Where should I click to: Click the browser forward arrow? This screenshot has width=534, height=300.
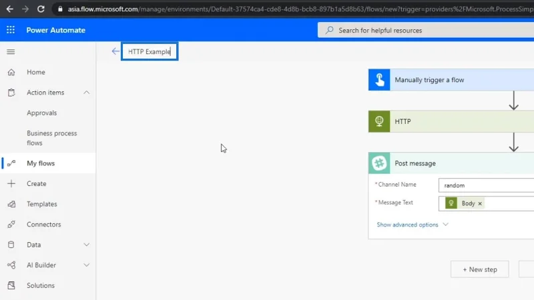click(25, 9)
